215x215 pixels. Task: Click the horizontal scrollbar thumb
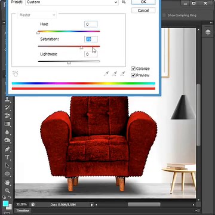tap(144, 205)
